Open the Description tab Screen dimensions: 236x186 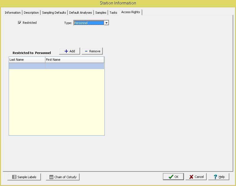[x=31, y=13]
